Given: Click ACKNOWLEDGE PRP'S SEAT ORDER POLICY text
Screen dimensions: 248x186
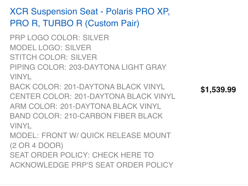Looking at the screenshot, I should (x=92, y=165).
